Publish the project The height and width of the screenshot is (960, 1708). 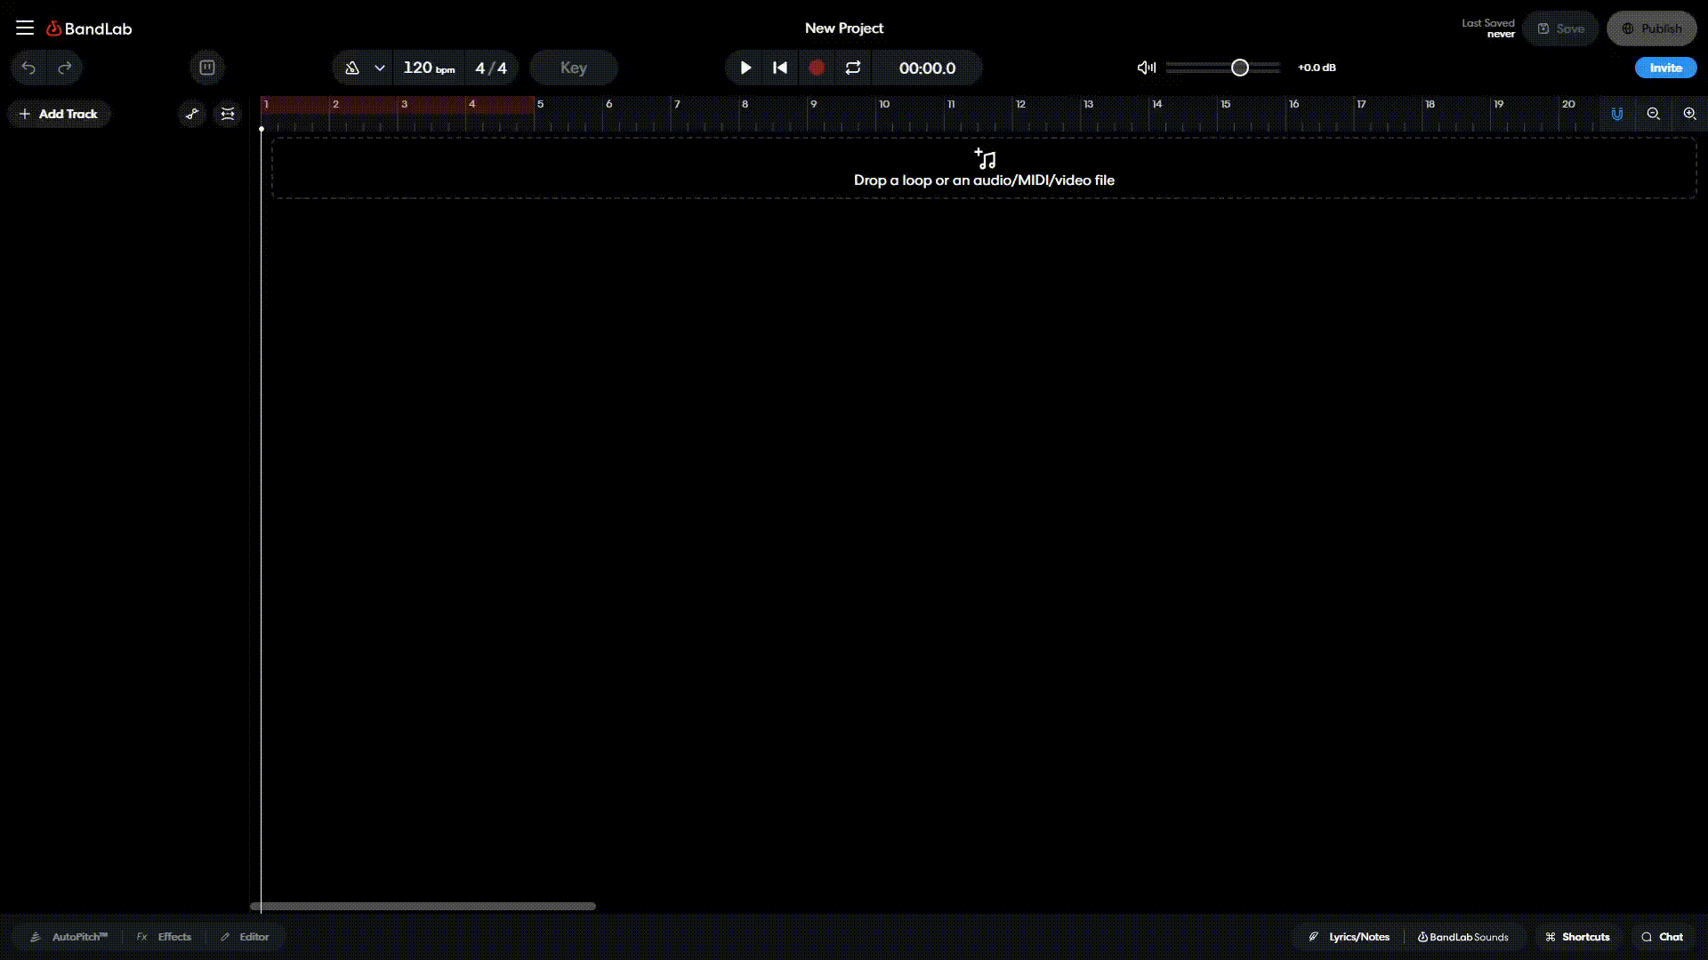click(1652, 28)
